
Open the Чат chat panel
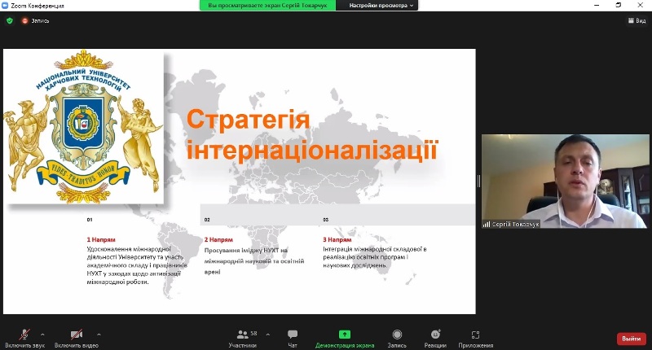[x=293, y=339]
